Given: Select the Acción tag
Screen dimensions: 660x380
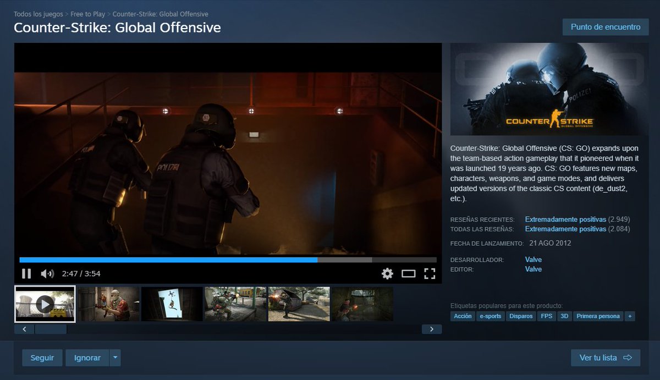Looking at the screenshot, I should (x=463, y=316).
